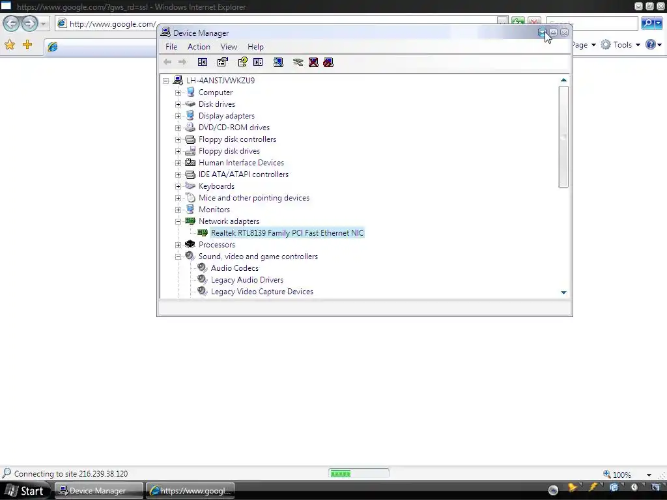Select IDE ATA/ATAPI controllers category
The height and width of the screenshot is (500, 667).
244,174
